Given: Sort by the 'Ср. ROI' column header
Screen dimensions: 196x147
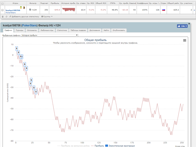Looking at the screenshot, I should point(90,3).
